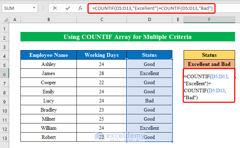Select column A header
Image resolution: width=240 pixels, height=148 pixels.
[15, 20]
